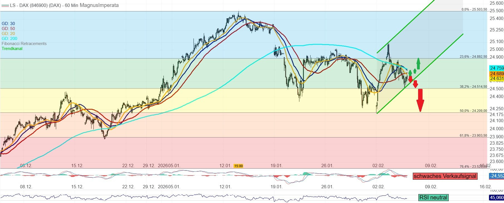Select the yellow 24.631 price tag
Viewport: 504px width, 203px height.
496,79
